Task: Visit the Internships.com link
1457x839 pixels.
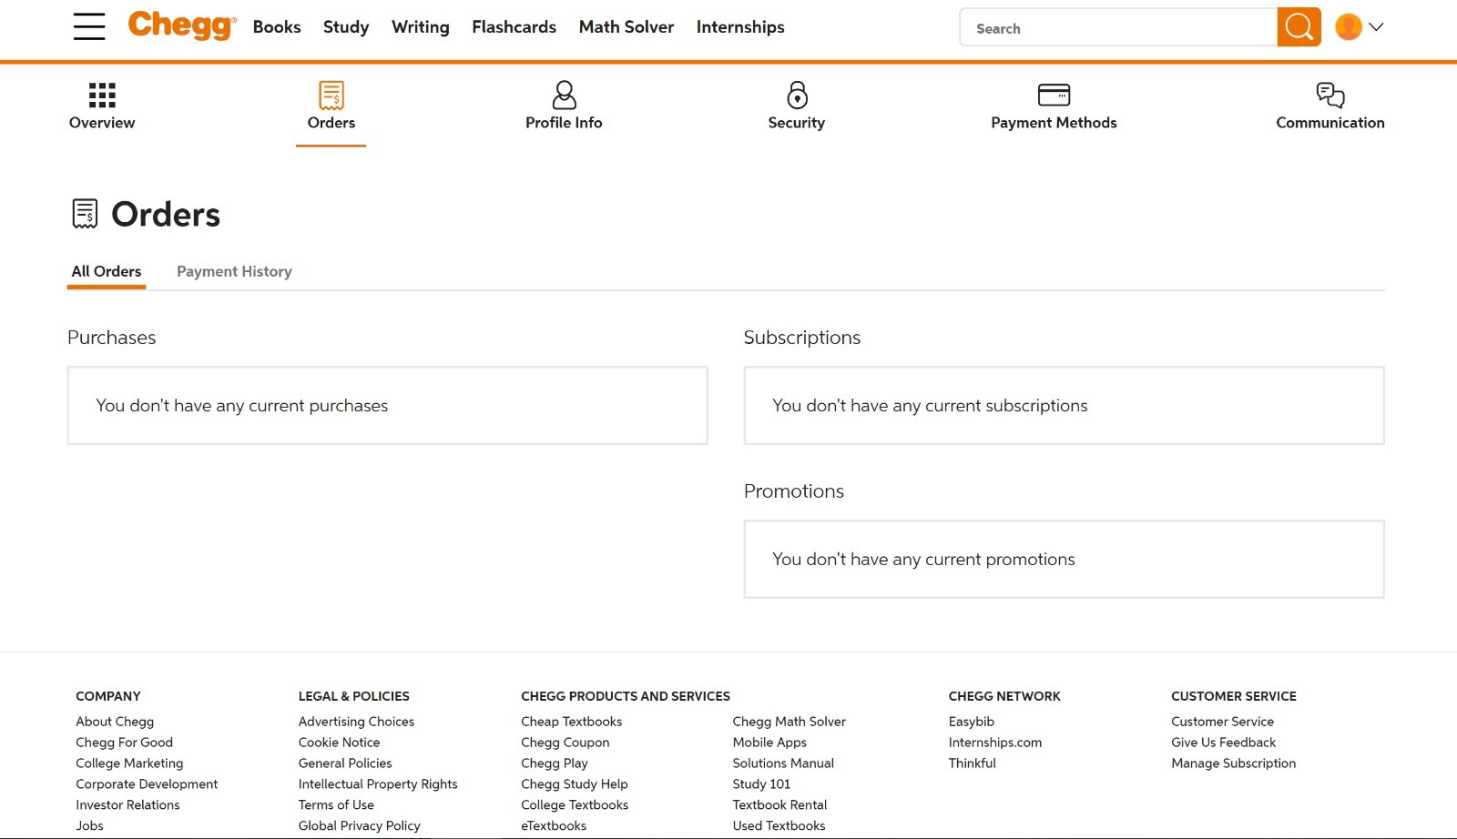Action: 994,743
